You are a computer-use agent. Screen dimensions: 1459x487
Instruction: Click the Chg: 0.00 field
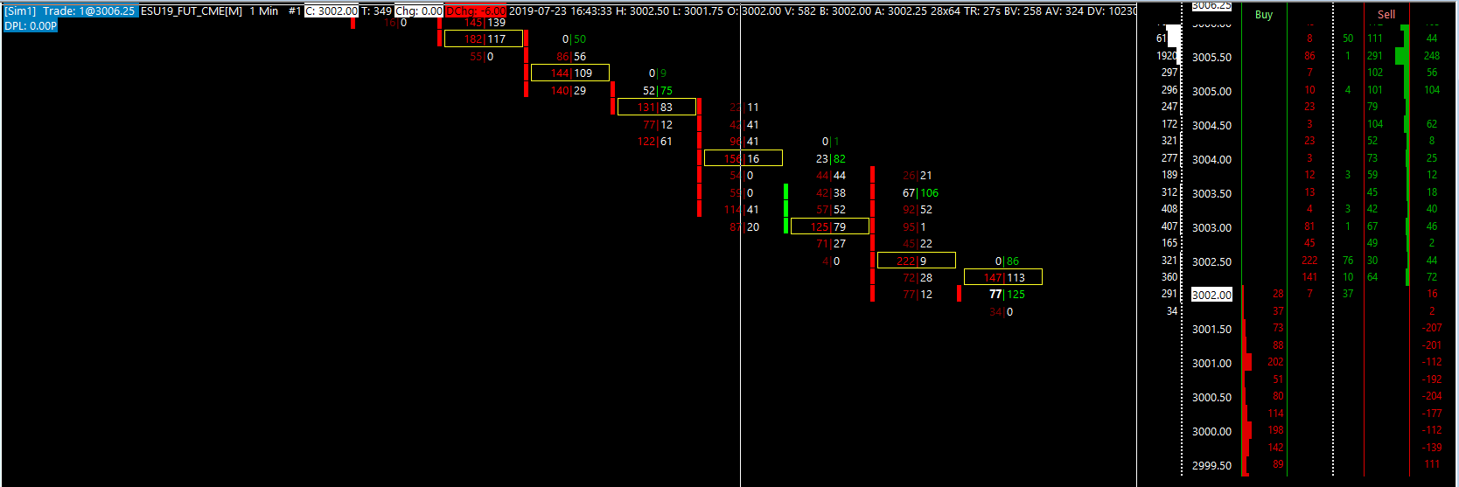pos(418,11)
